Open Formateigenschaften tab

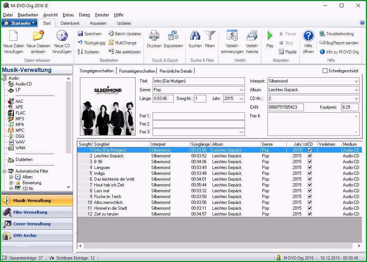tap(137, 71)
